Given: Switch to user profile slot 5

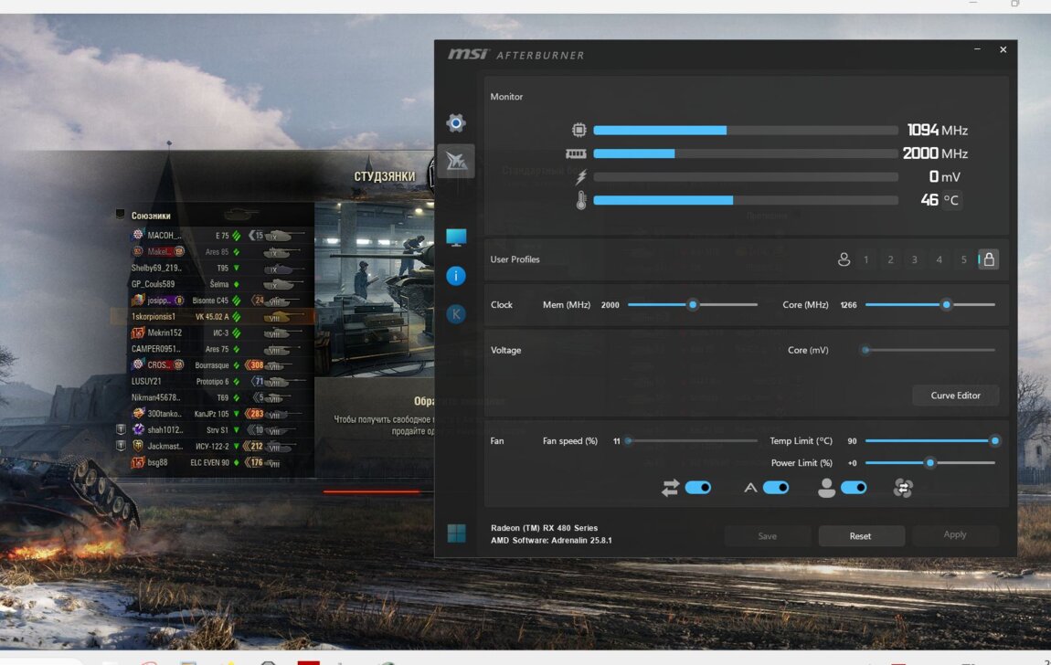Looking at the screenshot, I should (963, 260).
